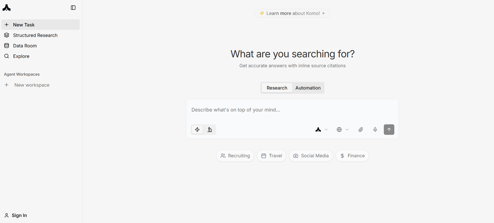Click the Recruiting suggestion chip

pos(235,156)
